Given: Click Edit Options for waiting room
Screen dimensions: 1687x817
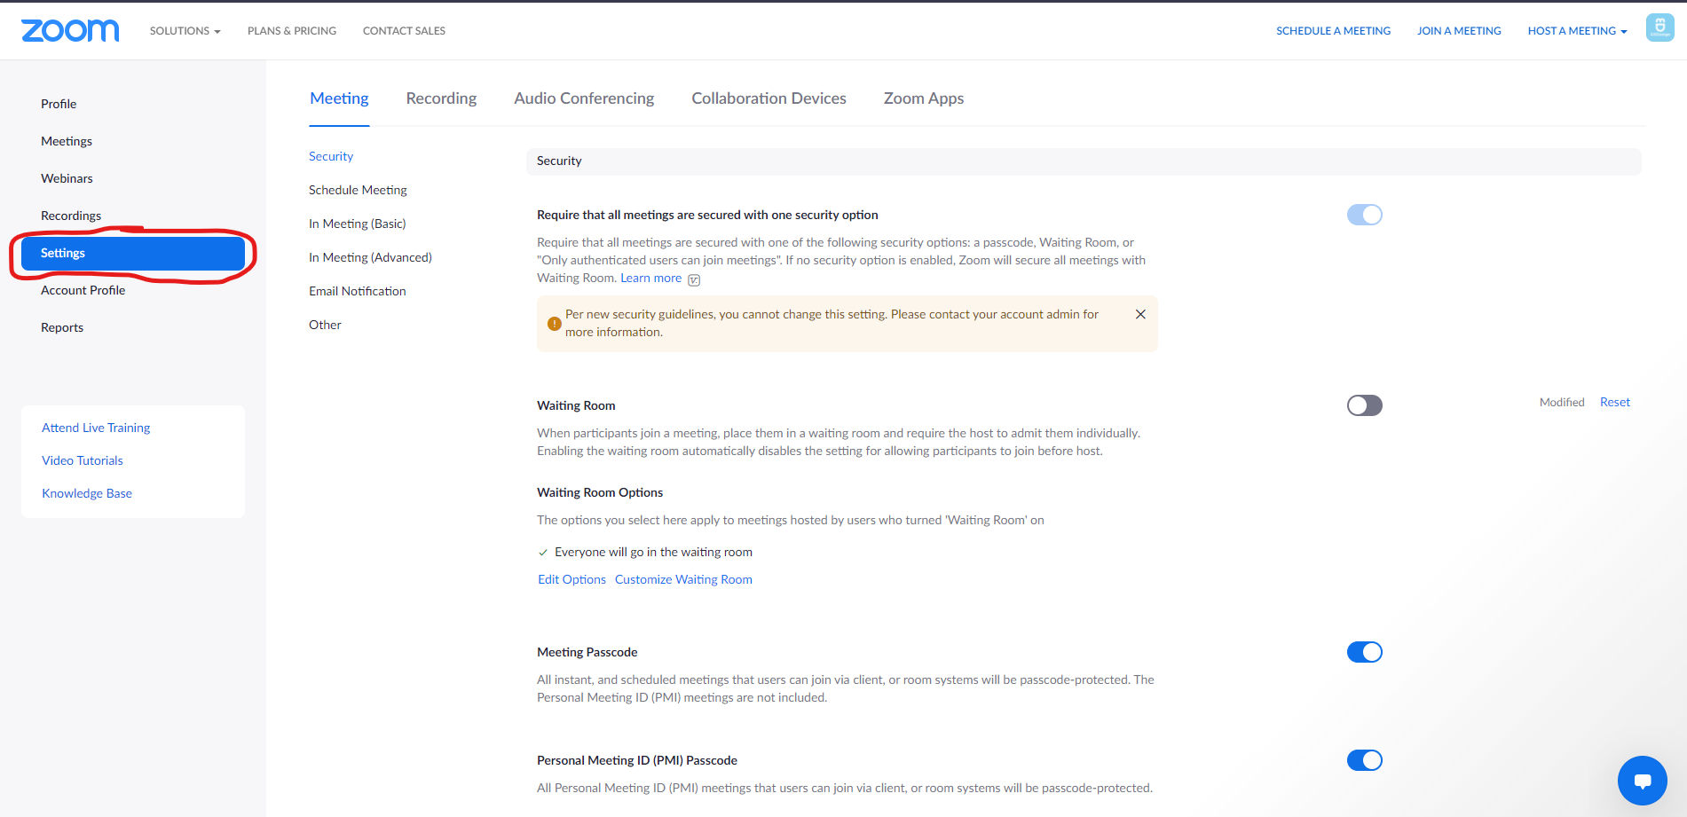Looking at the screenshot, I should click(x=572, y=579).
